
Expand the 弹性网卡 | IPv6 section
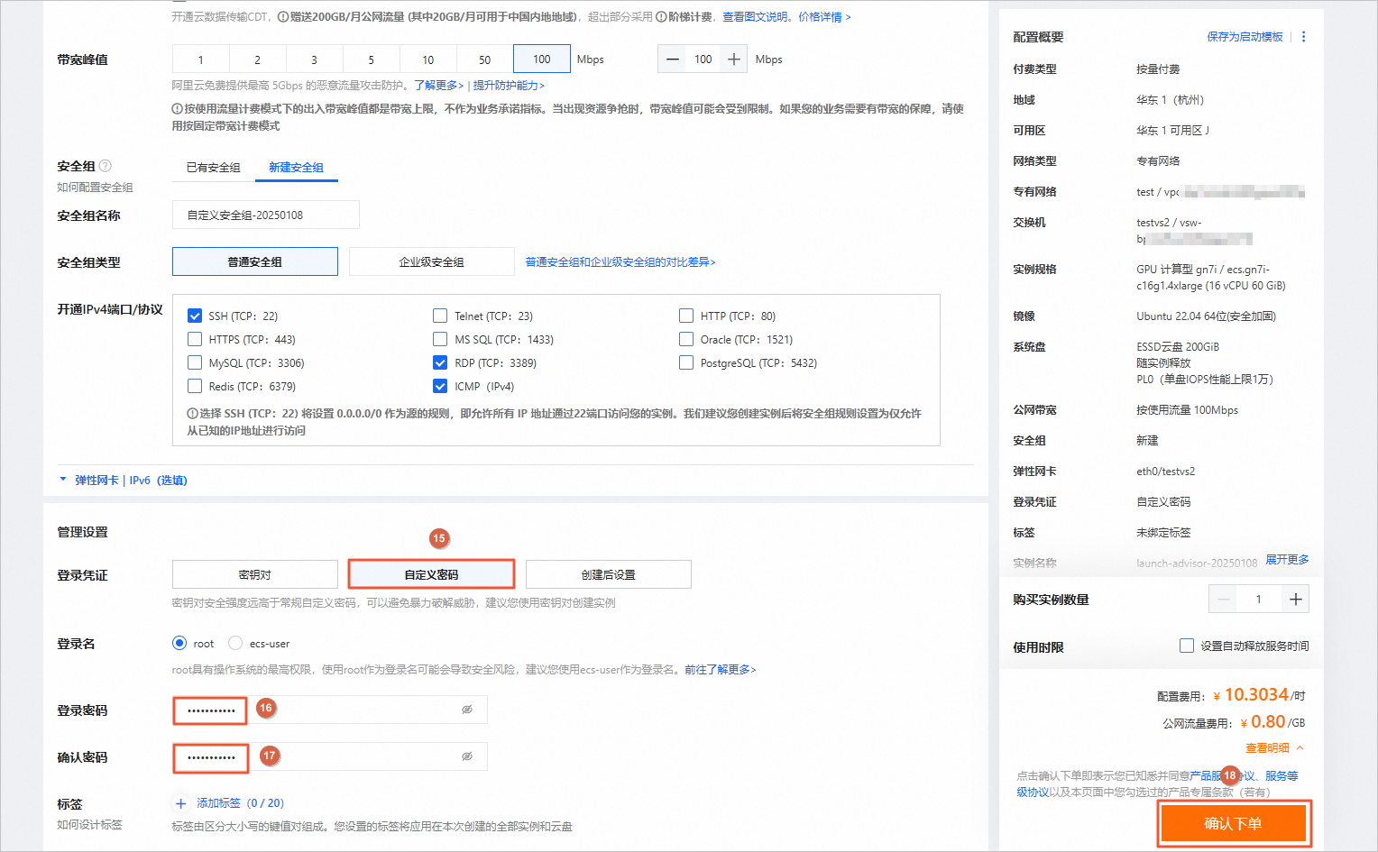pyautogui.click(x=123, y=481)
